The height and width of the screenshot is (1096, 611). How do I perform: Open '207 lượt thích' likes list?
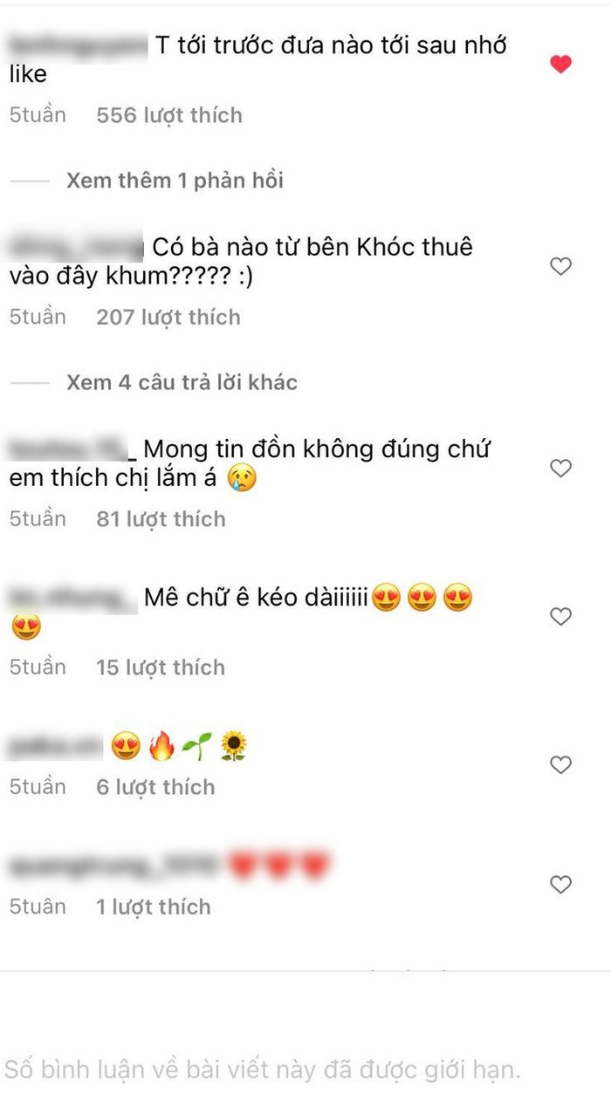[x=168, y=317]
